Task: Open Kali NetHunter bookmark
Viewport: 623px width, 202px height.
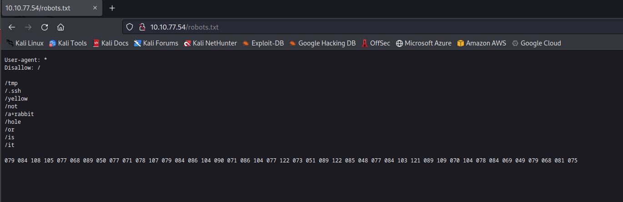Action: click(211, 43)
